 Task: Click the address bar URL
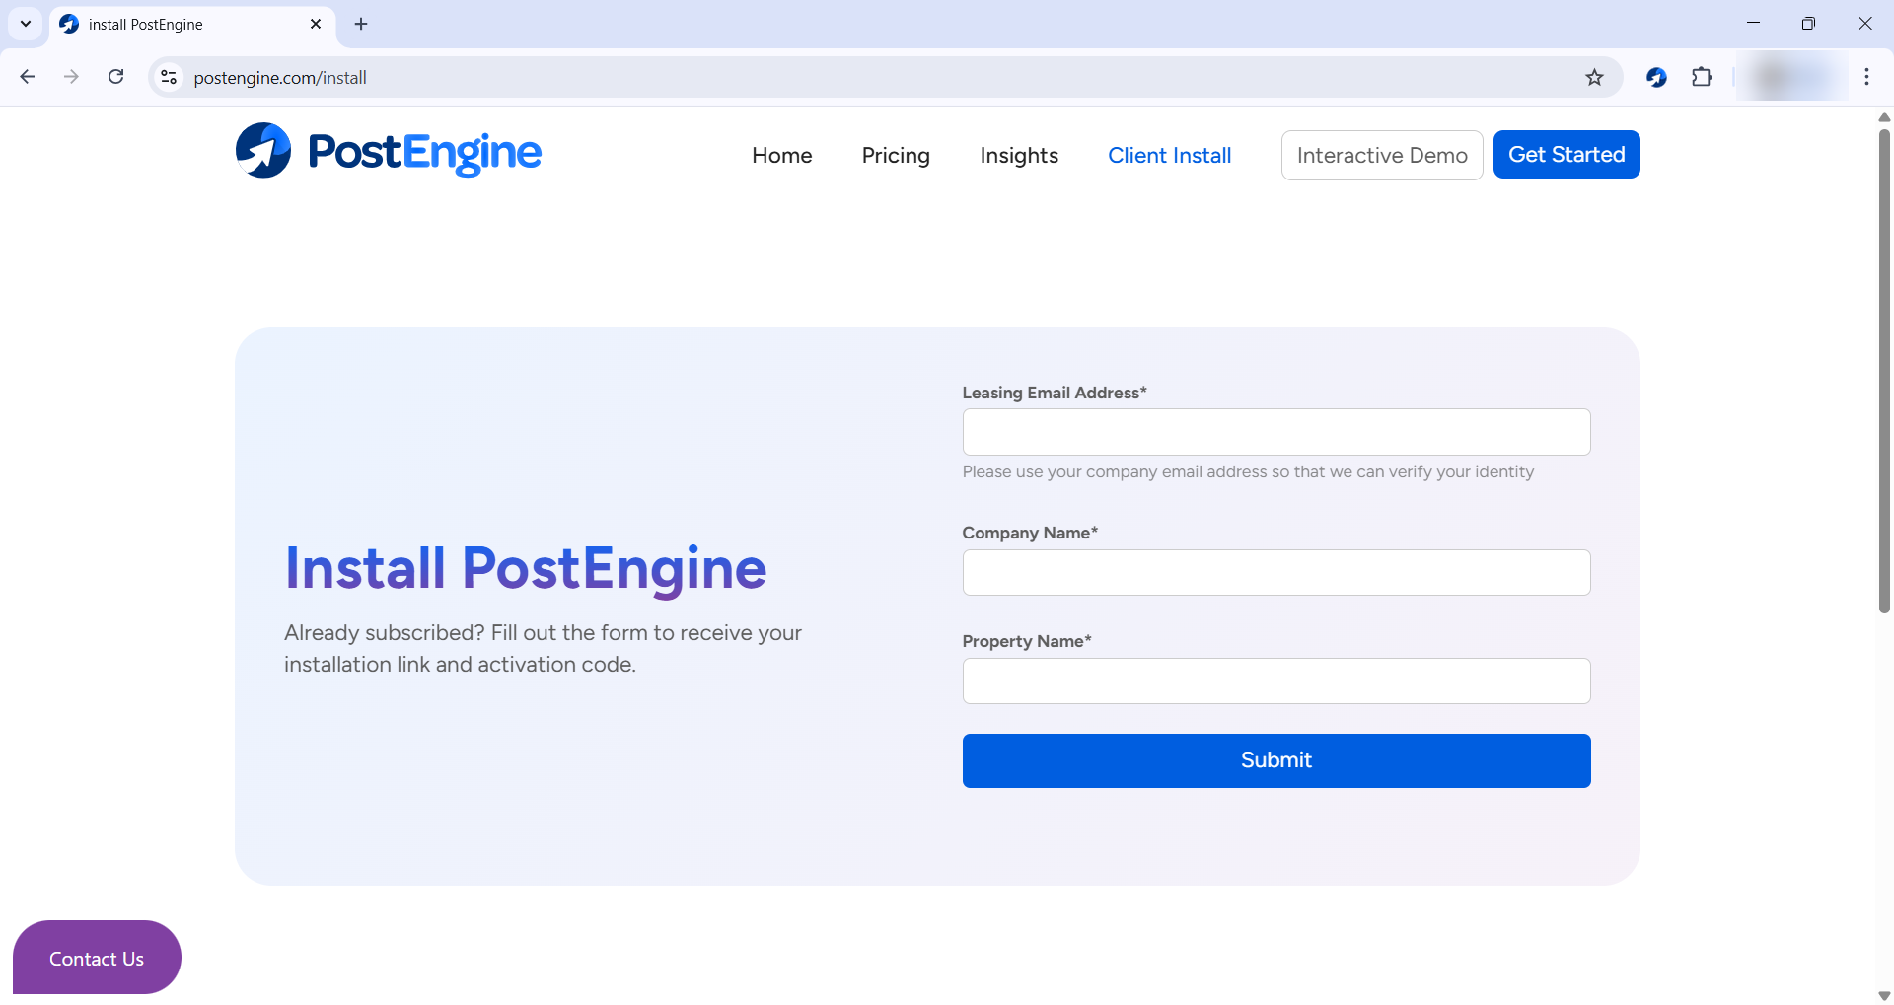[x=280, y=78]
